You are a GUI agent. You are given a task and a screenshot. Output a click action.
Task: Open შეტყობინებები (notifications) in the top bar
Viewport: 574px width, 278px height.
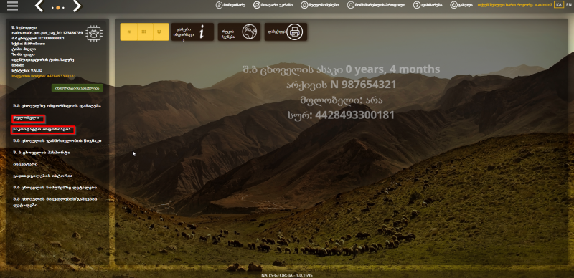tap(319, 5)
